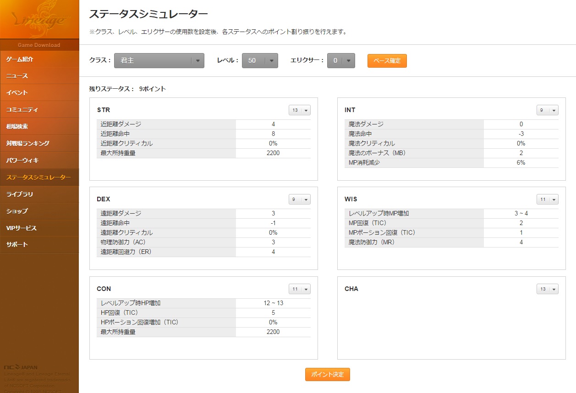Image resolution: width=576 pixels, height=393 pixels.
Task: Expand the DEX value selector
Action: coord(300,199)
